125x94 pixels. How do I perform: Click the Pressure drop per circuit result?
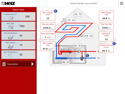(106, 48)
